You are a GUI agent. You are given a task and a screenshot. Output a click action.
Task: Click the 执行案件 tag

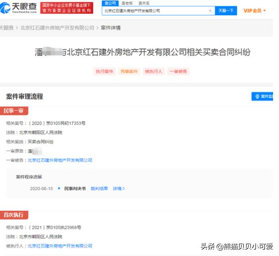pyautogui.click(x=104, y=71)
